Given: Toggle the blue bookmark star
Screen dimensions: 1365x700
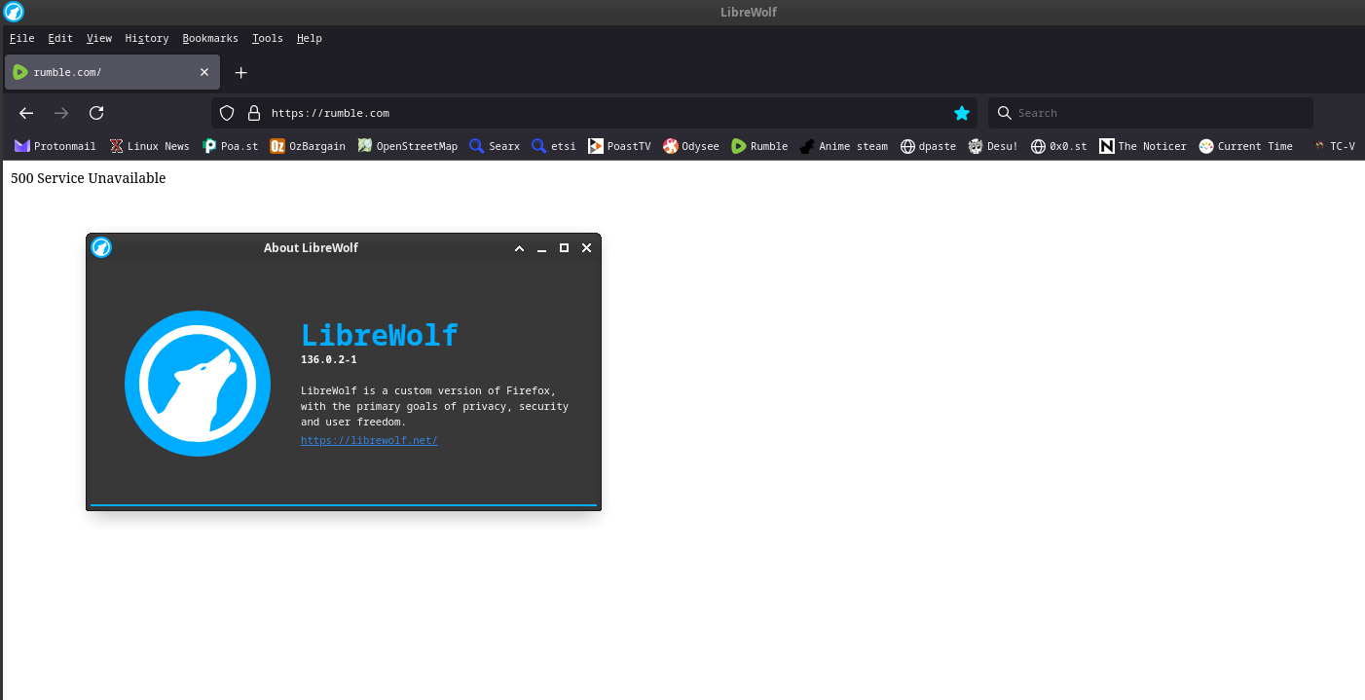Looking at the screenshot, I should coord(962,113).
